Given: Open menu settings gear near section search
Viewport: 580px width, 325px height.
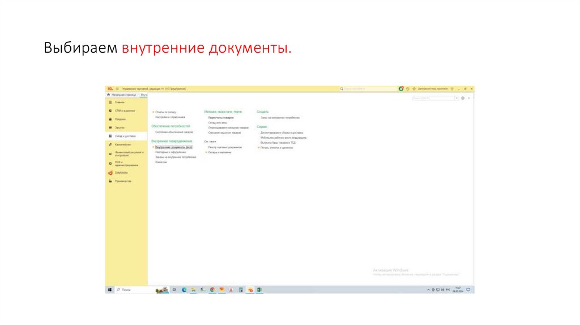Looking at the screenshot, I should 463,98.
